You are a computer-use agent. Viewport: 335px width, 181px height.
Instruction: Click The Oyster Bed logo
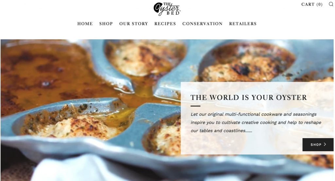167,9
